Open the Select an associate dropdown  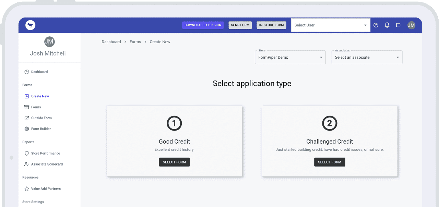(367, 58)
